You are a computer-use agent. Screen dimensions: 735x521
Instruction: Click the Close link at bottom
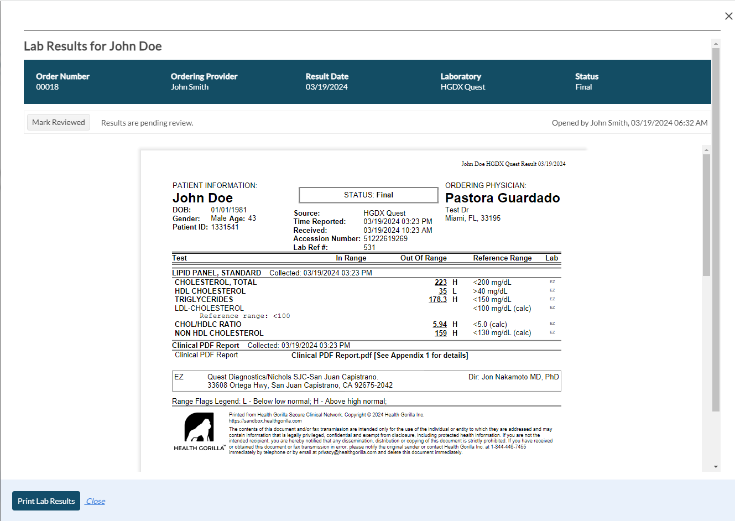point(95,501)
